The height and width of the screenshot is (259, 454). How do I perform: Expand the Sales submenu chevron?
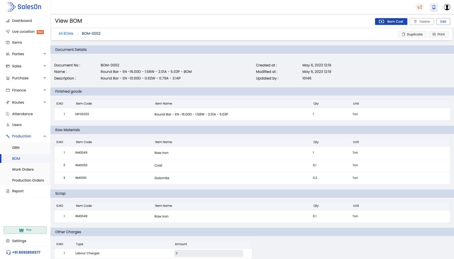[x=45, y=66]
